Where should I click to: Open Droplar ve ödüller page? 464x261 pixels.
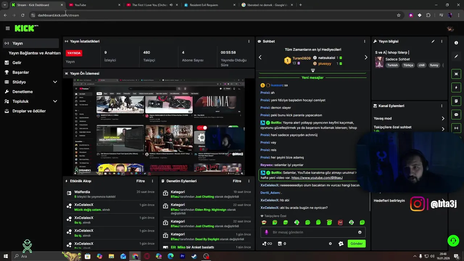coord(29,111)
